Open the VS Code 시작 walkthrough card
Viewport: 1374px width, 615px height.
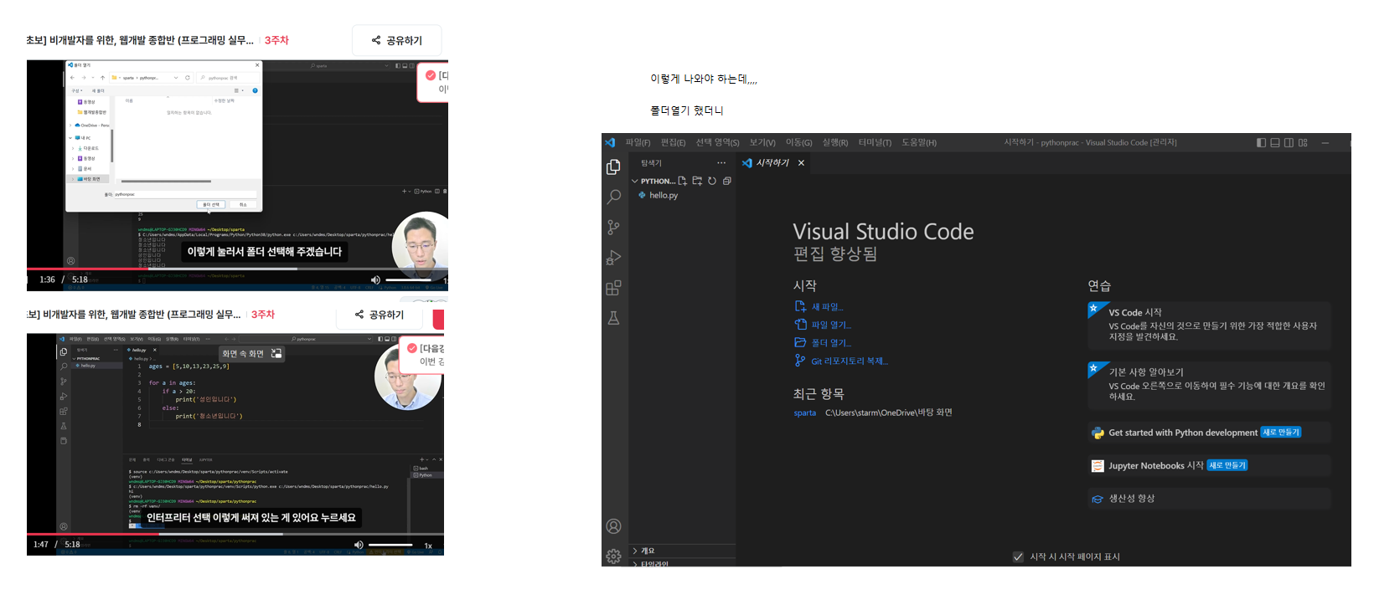point(1209,325)
